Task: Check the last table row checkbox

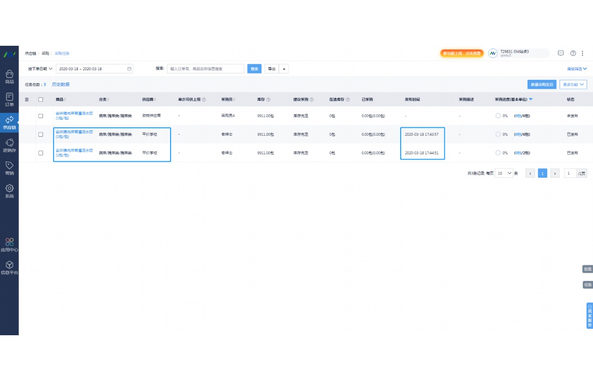Action: click(x=40, y=153)
